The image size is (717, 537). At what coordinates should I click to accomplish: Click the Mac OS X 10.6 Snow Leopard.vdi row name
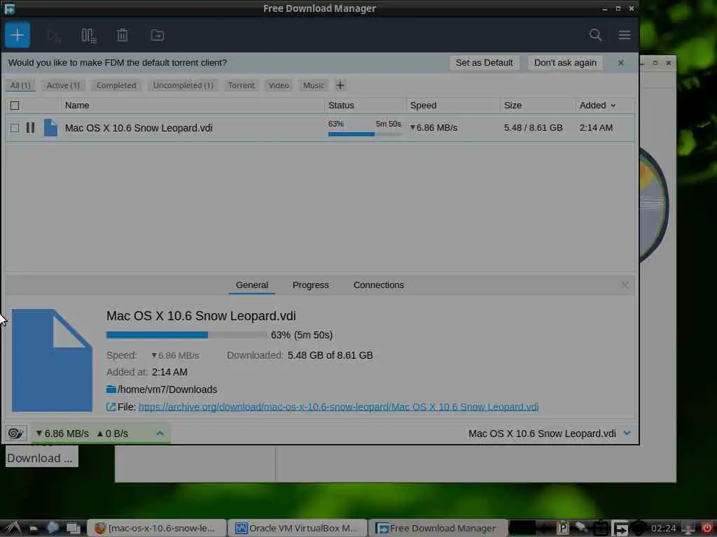tap(139, 128)
